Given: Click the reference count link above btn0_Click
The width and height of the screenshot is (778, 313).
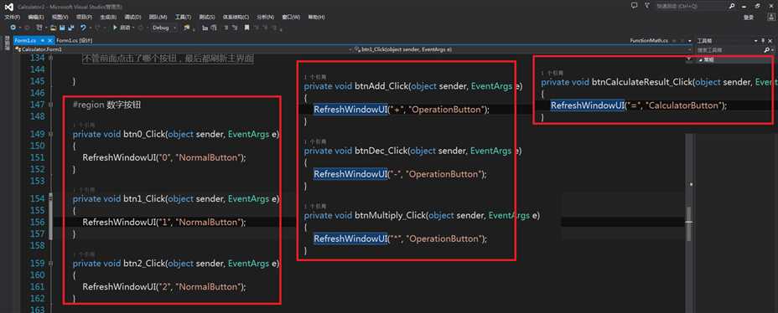Looking at the screenshot, I should 83,126.
